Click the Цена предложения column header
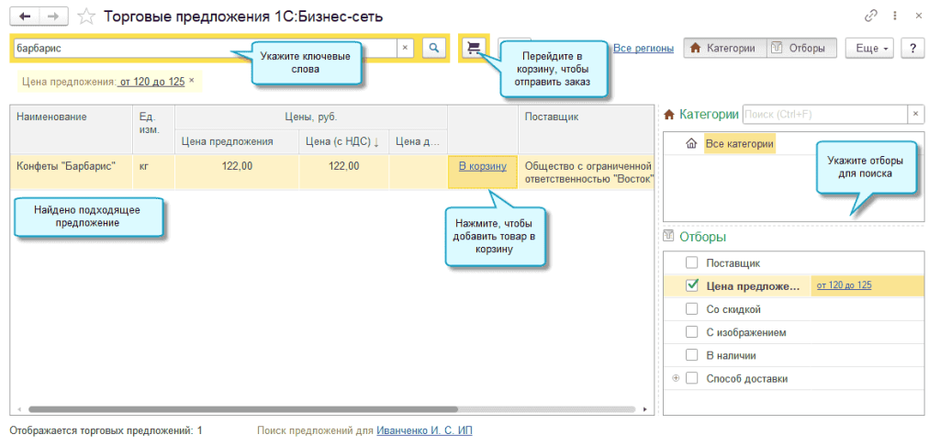Image resolution: width=940 pixels, height=446 pixels. tap(237, 142)
